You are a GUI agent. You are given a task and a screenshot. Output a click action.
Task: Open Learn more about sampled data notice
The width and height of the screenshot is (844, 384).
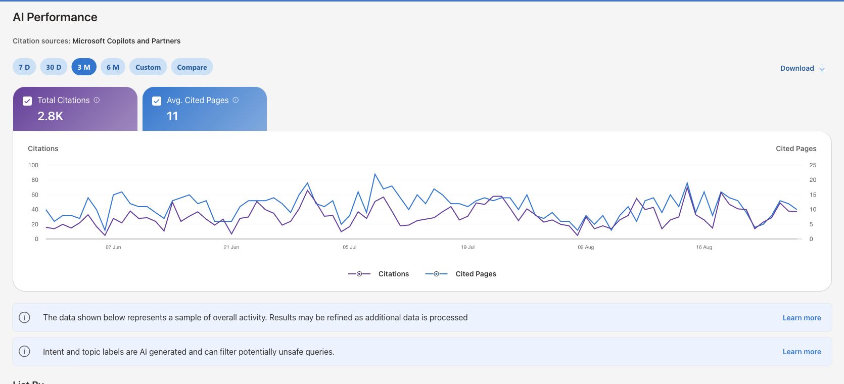pyautogui.click(x=802, y=318)
